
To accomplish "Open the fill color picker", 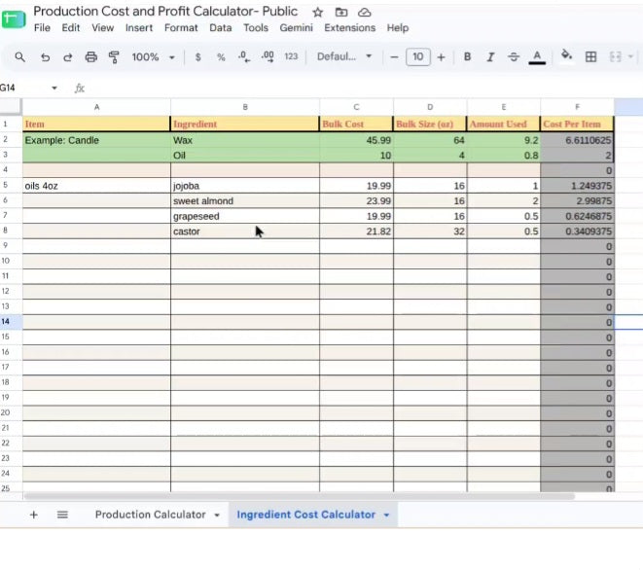I will pyautogui.click(x=567, y=56).
